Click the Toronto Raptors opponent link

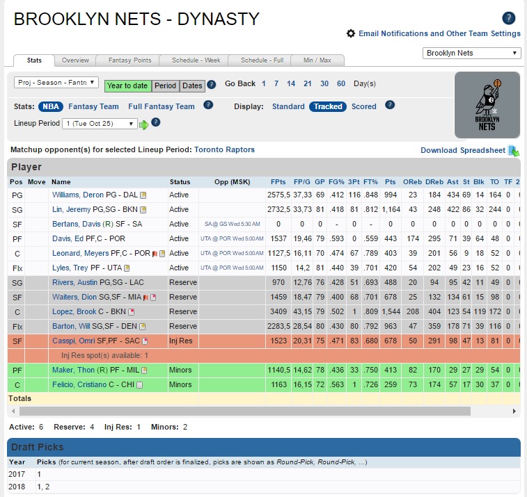point(224,149)
